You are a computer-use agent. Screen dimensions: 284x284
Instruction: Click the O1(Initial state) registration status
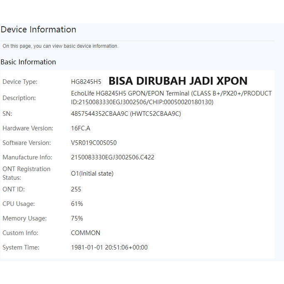[92, 174]
